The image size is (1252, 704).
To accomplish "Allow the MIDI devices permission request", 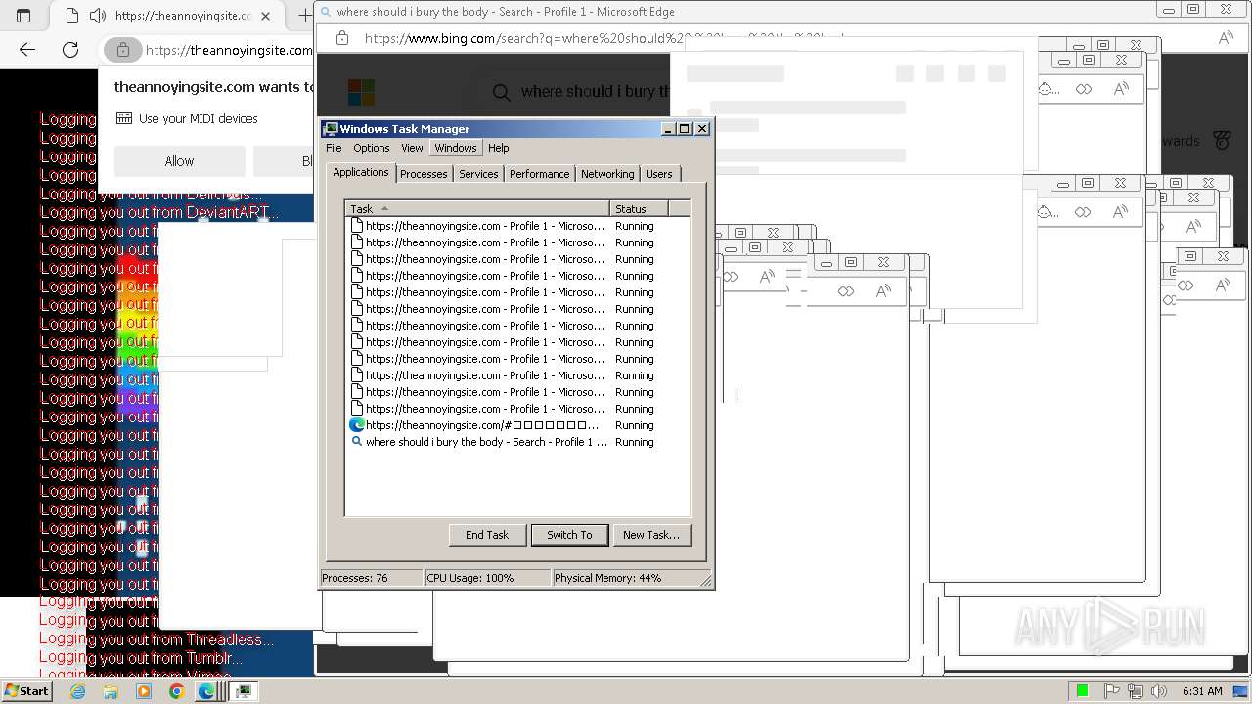I will (179, 161).
